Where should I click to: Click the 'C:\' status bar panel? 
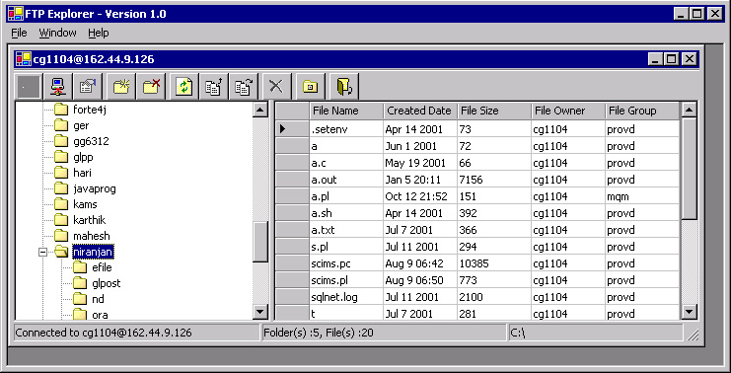(x=595, y=333)
